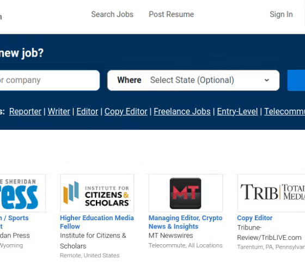The width and height of the screenshot is (305, 266).
Task: Open the Post Resume menu item
Action: click(172, 14)
